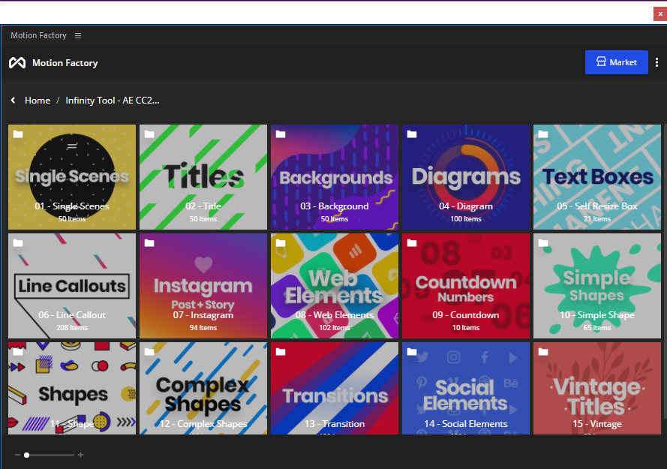The width and height of the screenshot is (667, 469).
Task: Open the 09 - Countdown folder
Action: pyautogui.click(x=466, y=286)
